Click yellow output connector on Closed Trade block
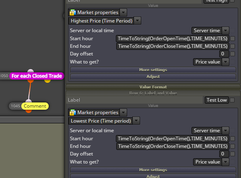 point(47,81)
